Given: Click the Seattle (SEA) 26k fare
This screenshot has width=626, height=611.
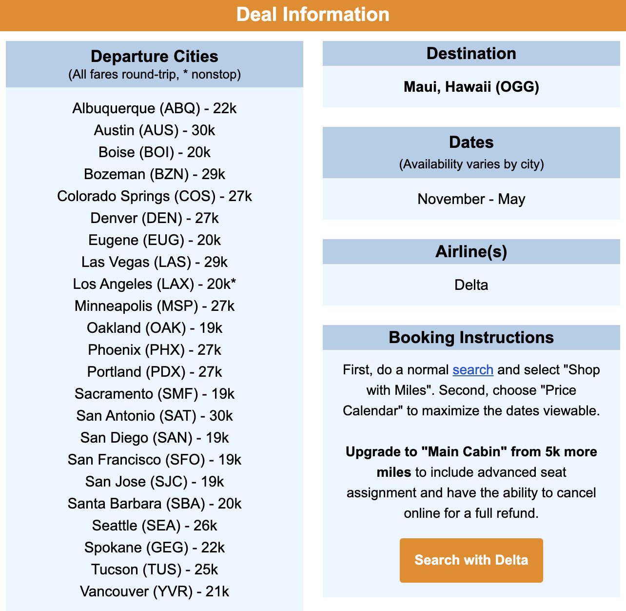Looking at the screenshot, I should [155, 526].
